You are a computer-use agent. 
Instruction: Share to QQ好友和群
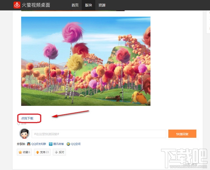(38, 144)
